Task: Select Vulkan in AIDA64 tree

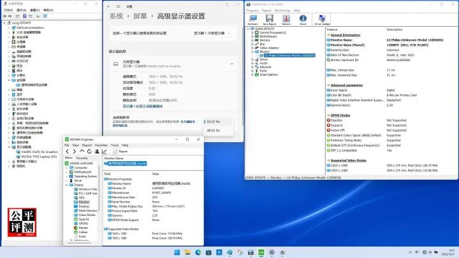Action: coord(83,232)
